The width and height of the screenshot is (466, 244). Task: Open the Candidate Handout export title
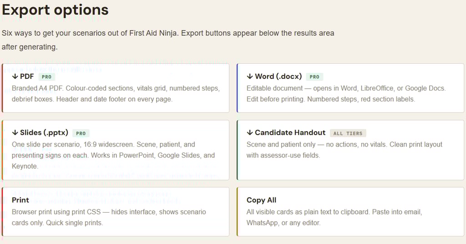(290, 133)
